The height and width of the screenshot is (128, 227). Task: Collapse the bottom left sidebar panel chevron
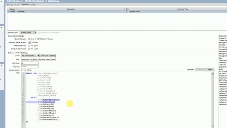tap(1, 65)
